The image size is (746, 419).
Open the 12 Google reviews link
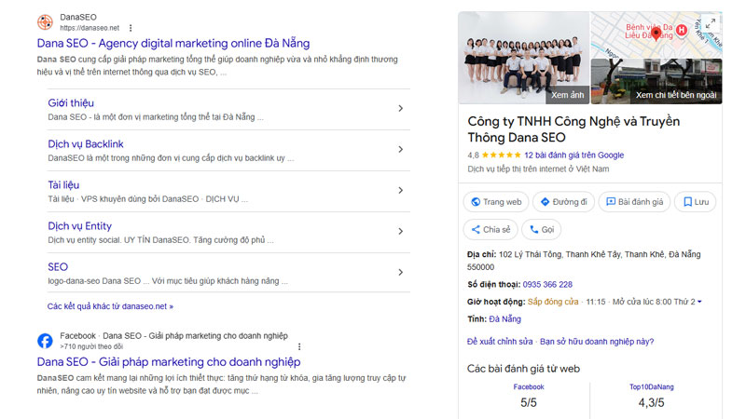coord(573,155)
